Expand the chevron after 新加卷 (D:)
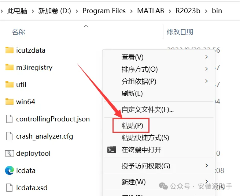 (77, 11)
